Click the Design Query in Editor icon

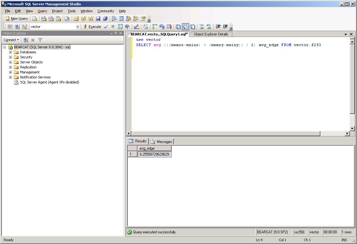click(136, 27)
